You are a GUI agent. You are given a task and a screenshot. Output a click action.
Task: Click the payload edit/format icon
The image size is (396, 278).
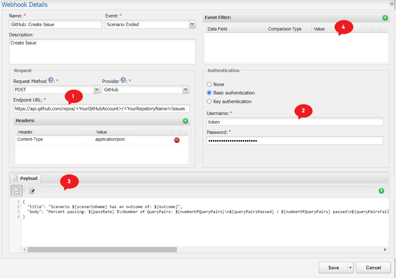point(31,191)
